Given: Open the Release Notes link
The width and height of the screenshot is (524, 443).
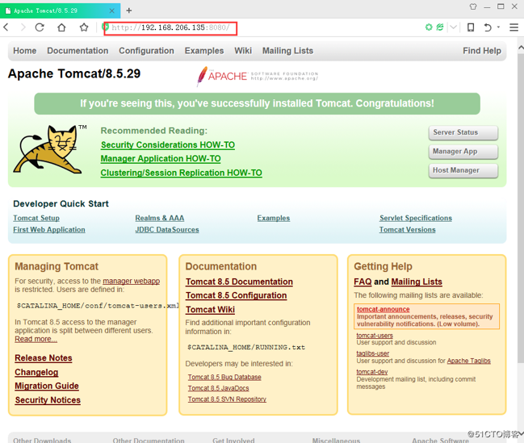Looking at the screenshot, I should (44, 358).
